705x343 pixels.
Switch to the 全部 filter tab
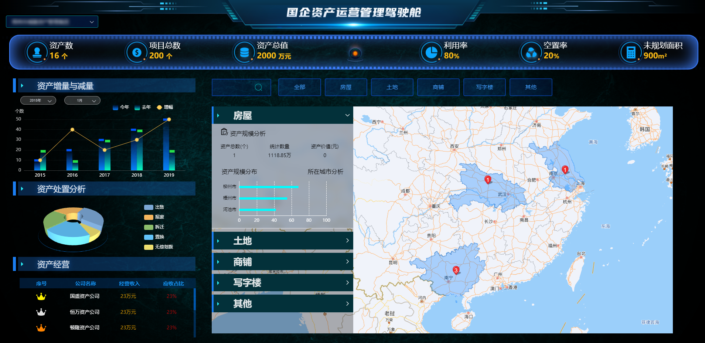[299, 87]
